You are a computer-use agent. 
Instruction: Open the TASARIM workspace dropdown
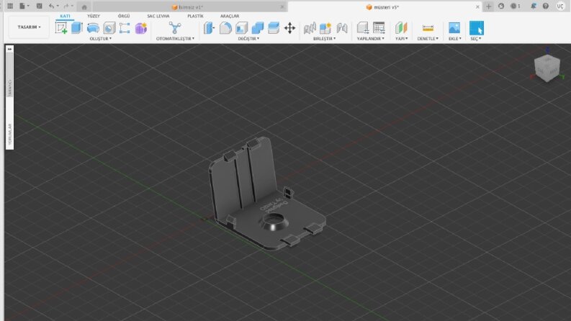(29, 27)
